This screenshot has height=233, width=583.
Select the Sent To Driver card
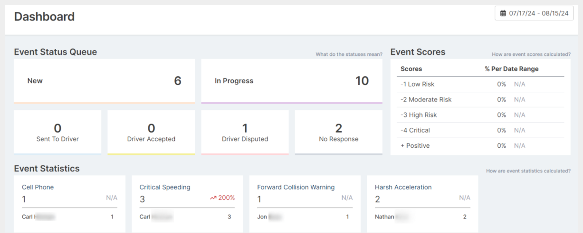pyautogui.click(x=57, y=132)
